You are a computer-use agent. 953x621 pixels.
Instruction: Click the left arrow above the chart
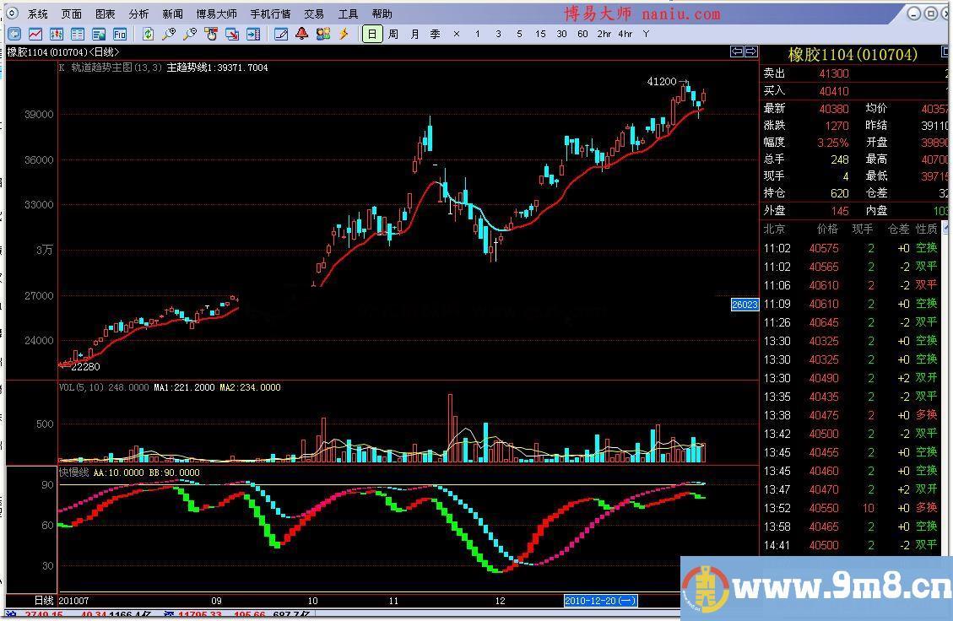737,52
